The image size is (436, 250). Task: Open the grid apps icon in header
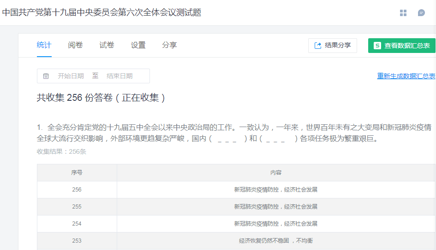(403, 13)
